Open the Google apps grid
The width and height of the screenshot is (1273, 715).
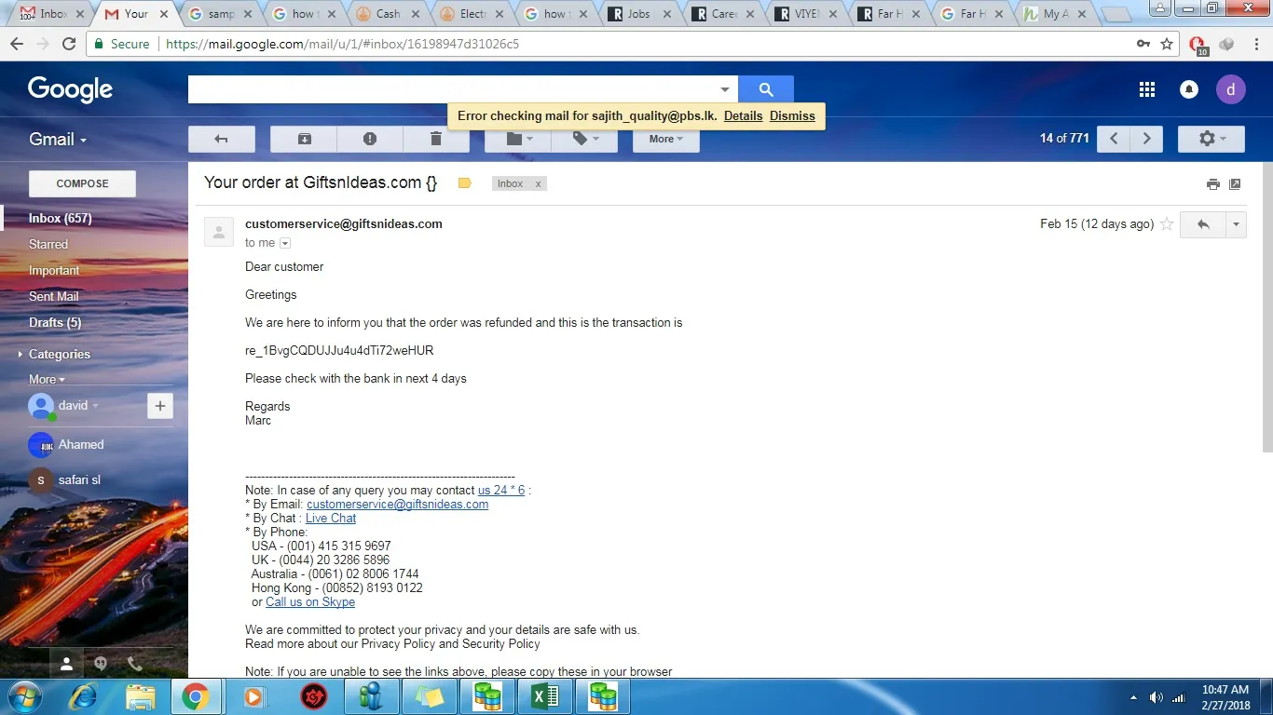[1147, 89]
